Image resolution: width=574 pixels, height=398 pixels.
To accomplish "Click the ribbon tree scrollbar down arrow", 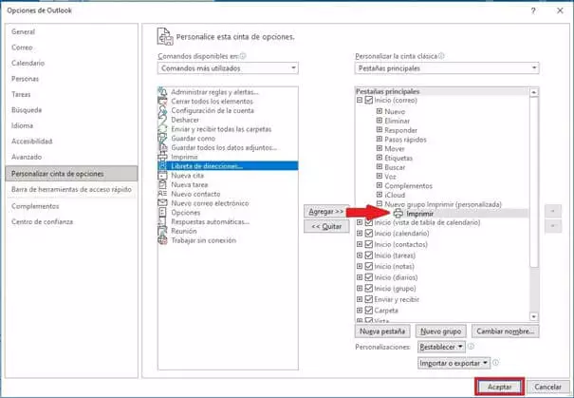I will tap(534, 316).
